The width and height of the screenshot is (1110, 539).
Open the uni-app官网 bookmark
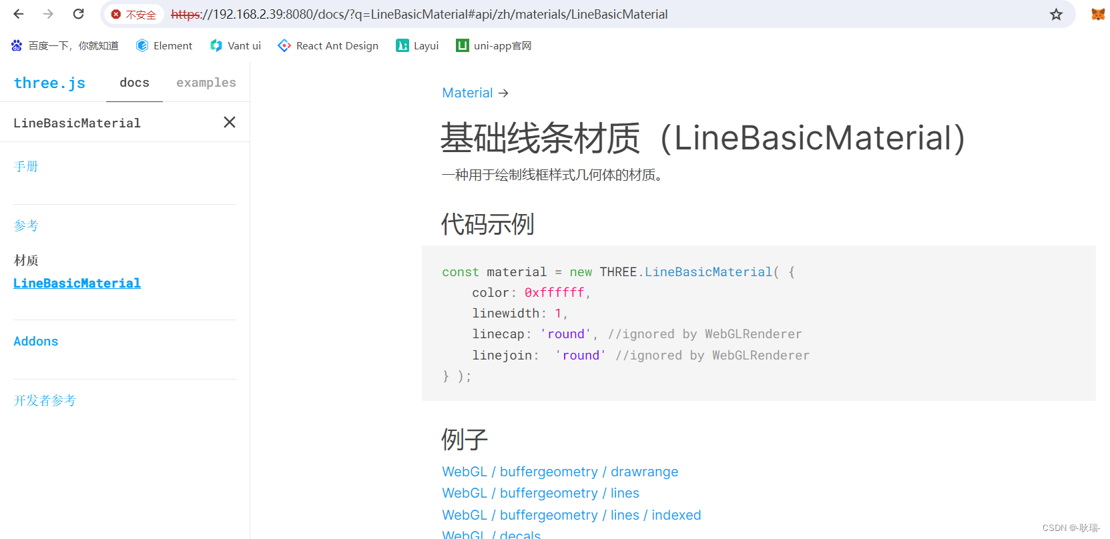494,45
